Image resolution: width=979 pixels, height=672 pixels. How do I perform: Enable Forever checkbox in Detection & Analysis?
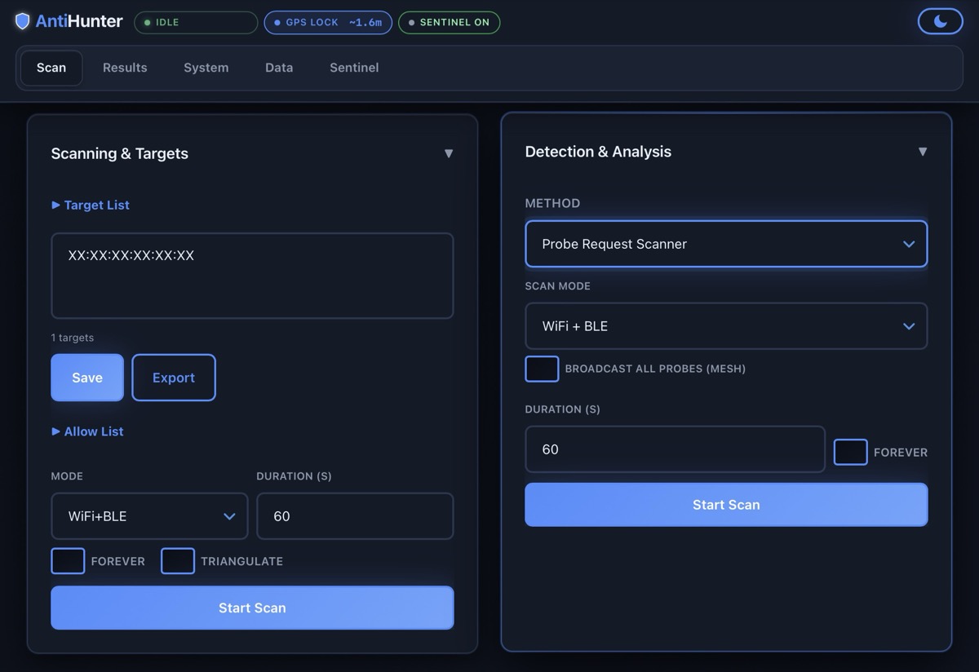850,452
